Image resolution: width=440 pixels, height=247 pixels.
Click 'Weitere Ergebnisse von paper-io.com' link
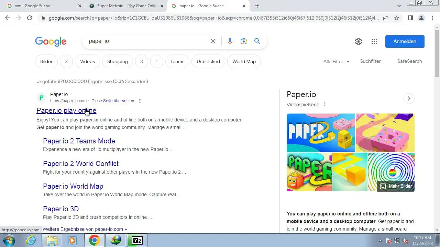(x=85, y=229)
